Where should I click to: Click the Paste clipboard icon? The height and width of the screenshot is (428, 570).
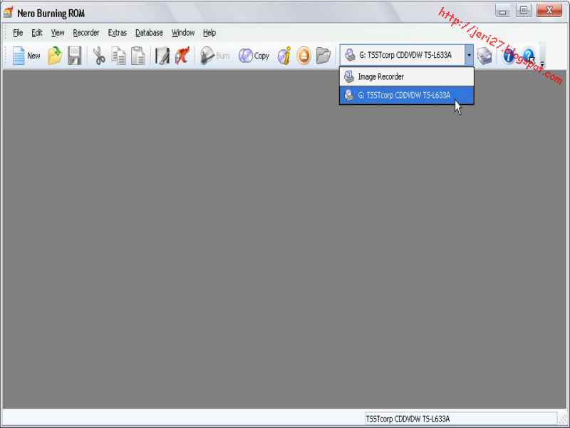pos(138,56)
